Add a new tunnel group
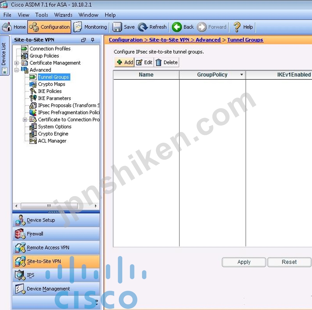This screenshot has width=312, height=310. point(125,62)
